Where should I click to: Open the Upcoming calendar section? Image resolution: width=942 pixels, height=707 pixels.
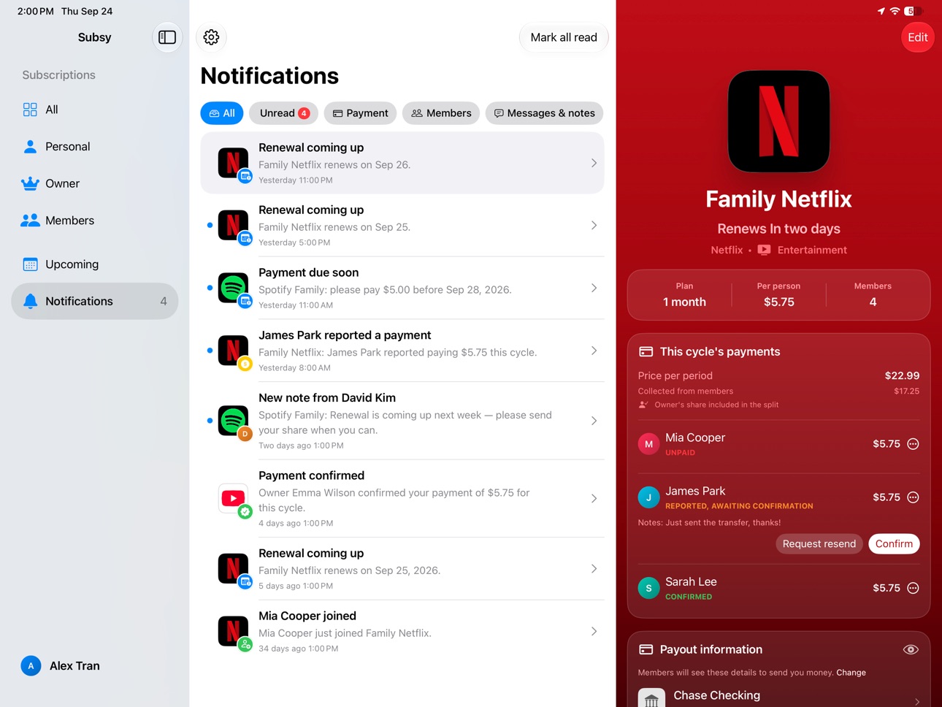(95, 264)
